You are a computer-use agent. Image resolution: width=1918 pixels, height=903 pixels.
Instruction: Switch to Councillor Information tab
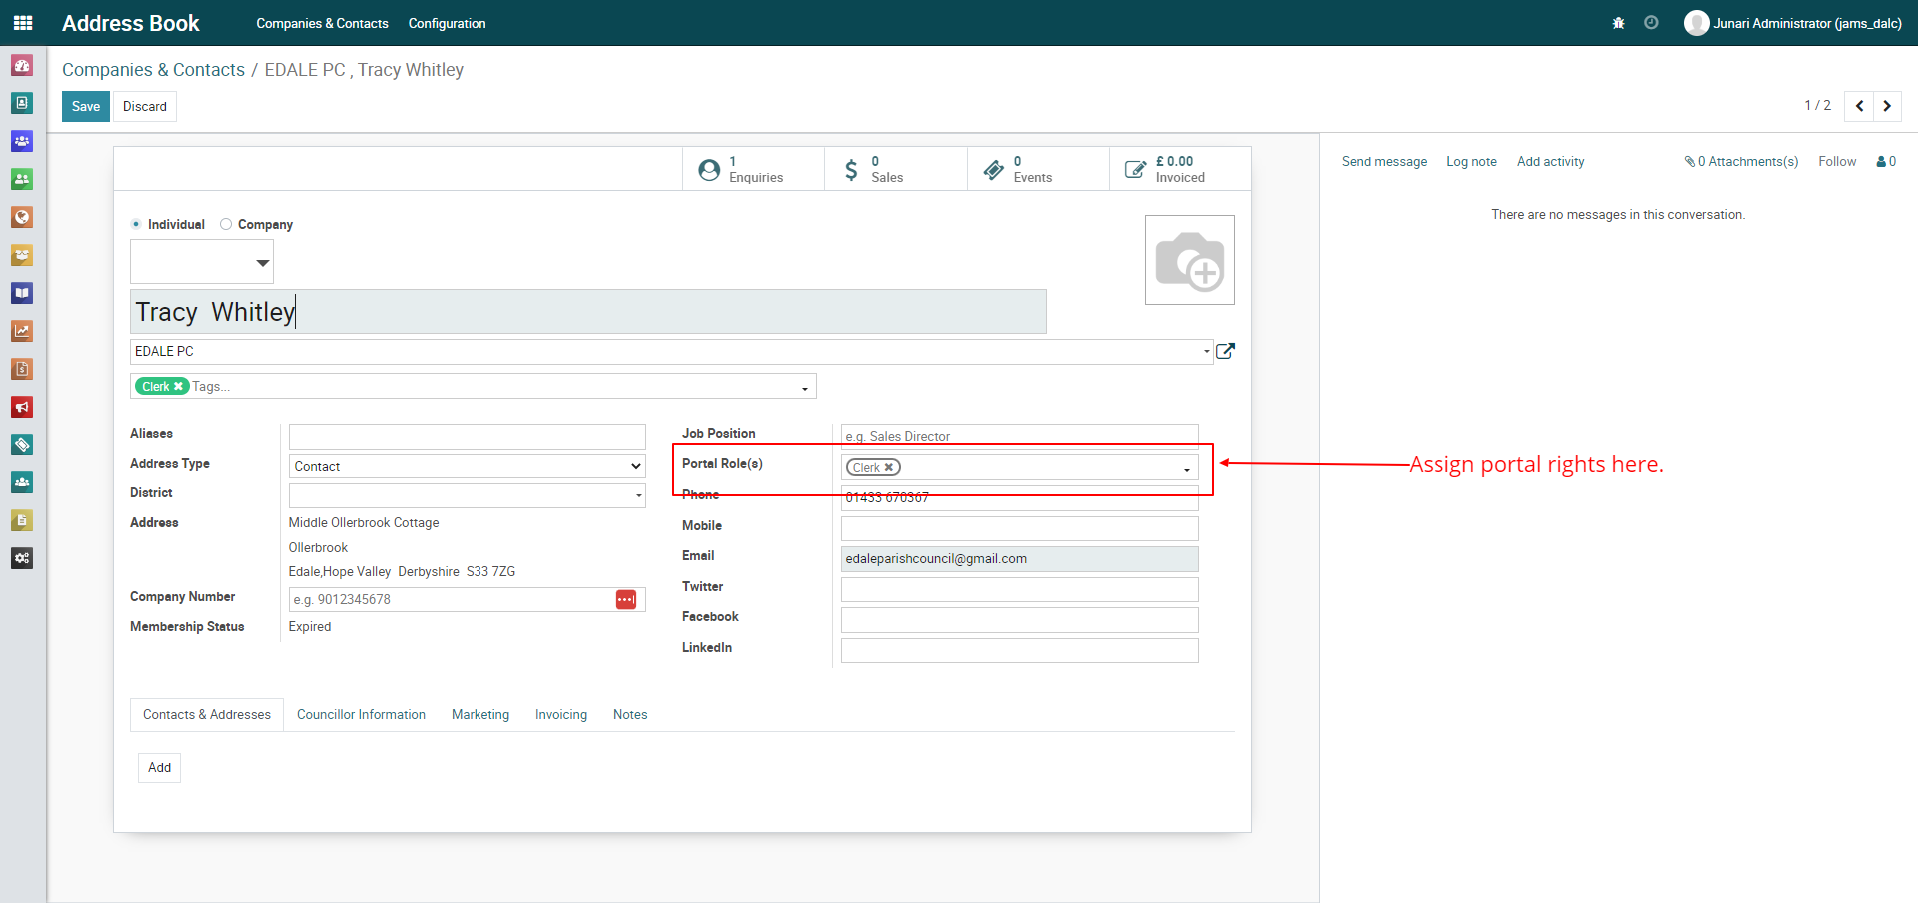click(361, 714)
